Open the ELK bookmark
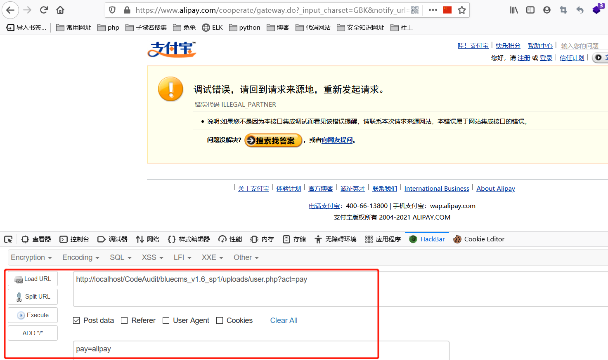 coord(212,28)
